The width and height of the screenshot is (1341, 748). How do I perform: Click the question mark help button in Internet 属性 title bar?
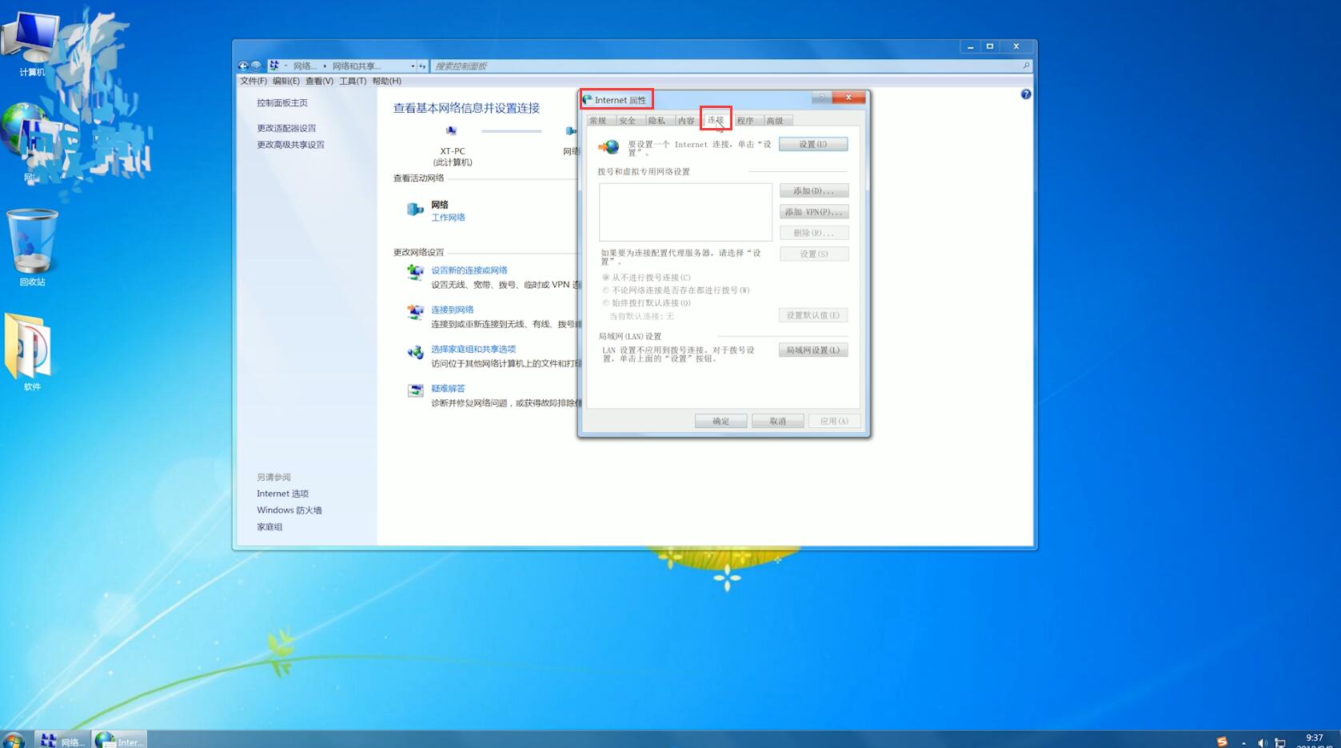click(x=821, y=97)
